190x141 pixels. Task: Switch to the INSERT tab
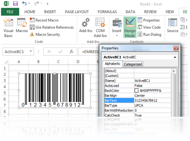click(50, 12)
